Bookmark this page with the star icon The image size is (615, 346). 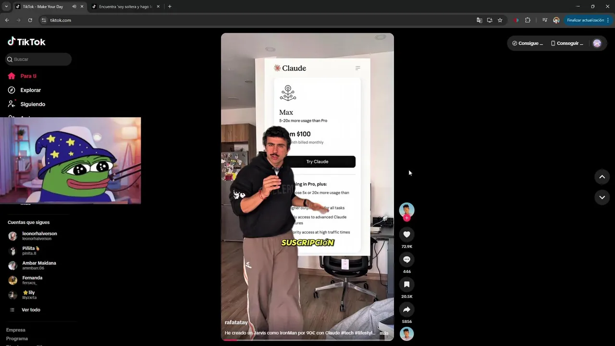click(x=500, y=20)
